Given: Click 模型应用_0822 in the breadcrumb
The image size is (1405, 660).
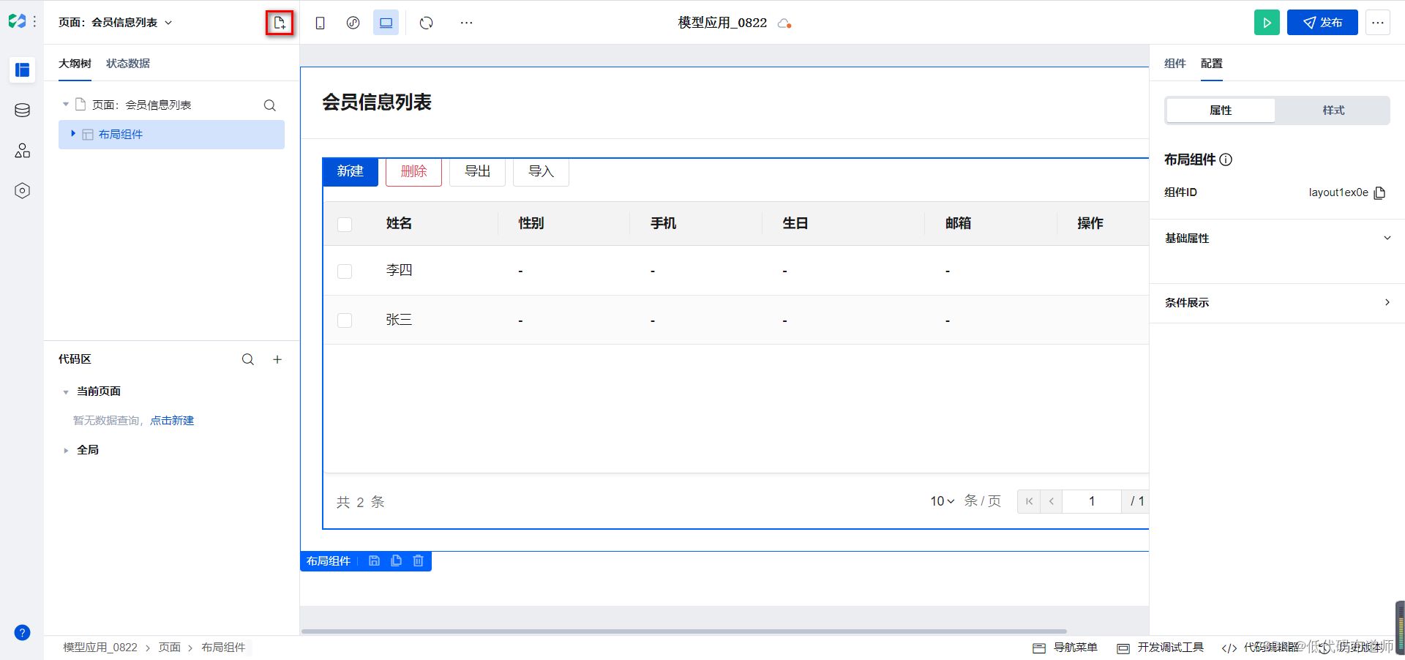Looking at the screenshot, I should [x=100, y=648].
